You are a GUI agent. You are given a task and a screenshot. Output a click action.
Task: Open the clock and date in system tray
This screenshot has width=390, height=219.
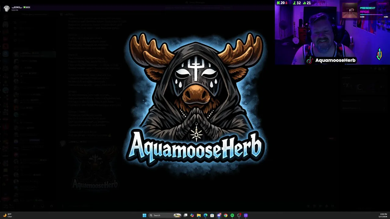point(383,215)
